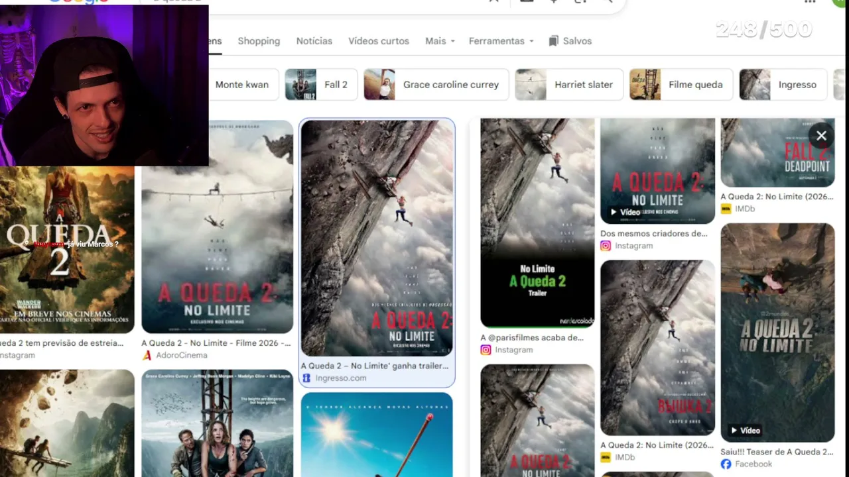Close the image preview side panel
The image size is (849, 477).
[x=821, y=136]
